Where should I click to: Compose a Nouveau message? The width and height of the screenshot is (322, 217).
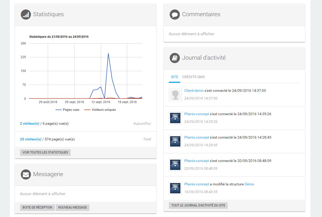pyautogui.click(x=72, y=207)
